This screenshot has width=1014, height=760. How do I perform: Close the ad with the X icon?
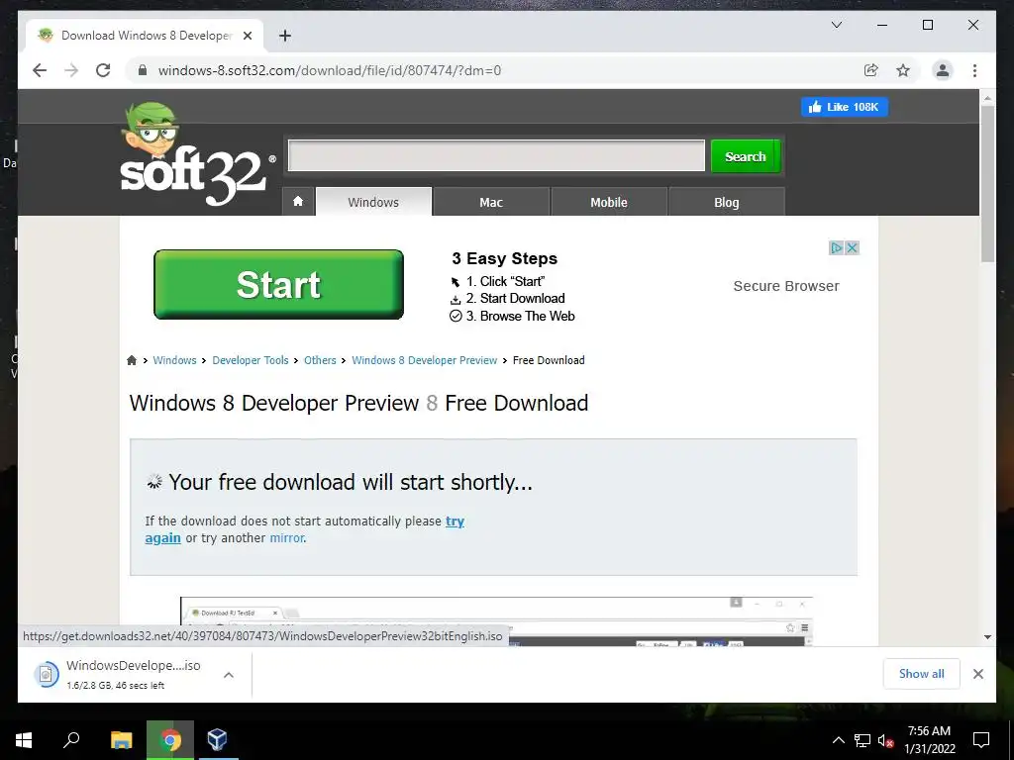(853, 247)
